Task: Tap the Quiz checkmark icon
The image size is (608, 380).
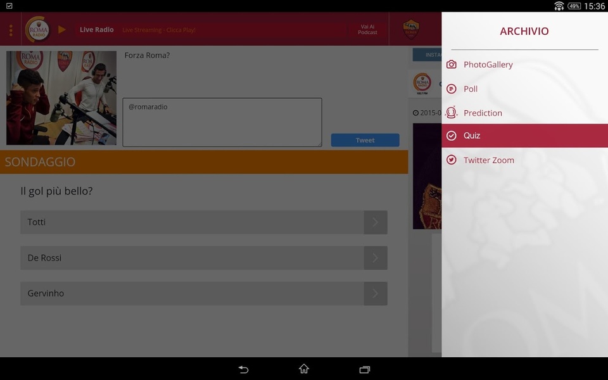Action: [452, 136]
